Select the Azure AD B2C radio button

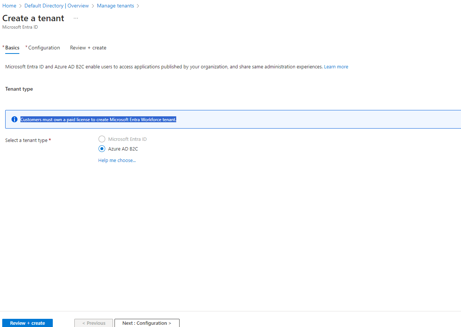(x=102, y=149)
